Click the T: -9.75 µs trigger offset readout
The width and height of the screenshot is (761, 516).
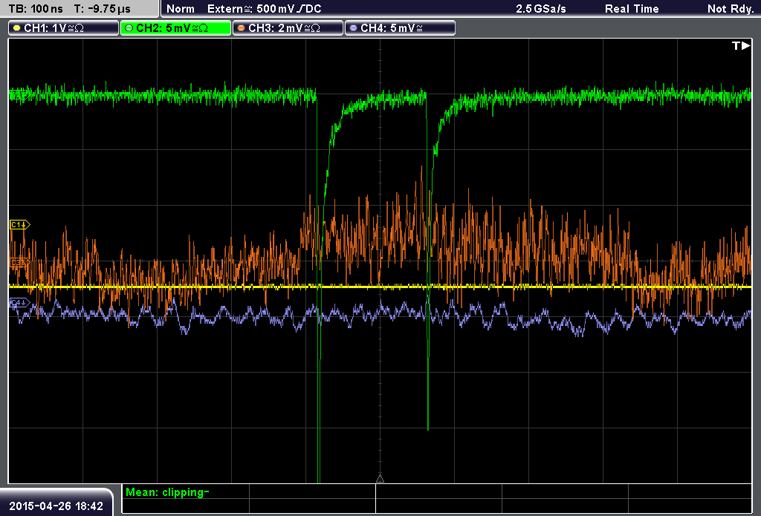[102, 9]
